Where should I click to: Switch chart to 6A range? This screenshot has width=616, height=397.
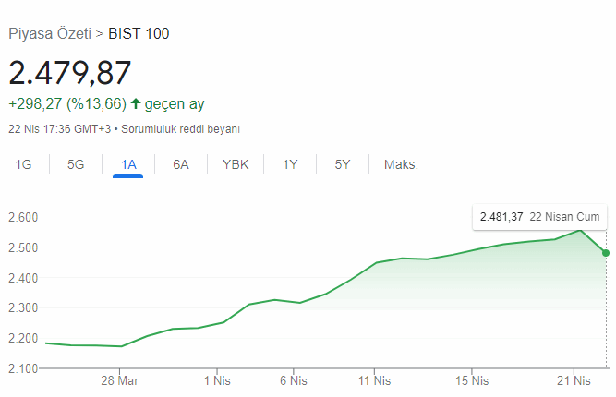(x=181, y=164)
